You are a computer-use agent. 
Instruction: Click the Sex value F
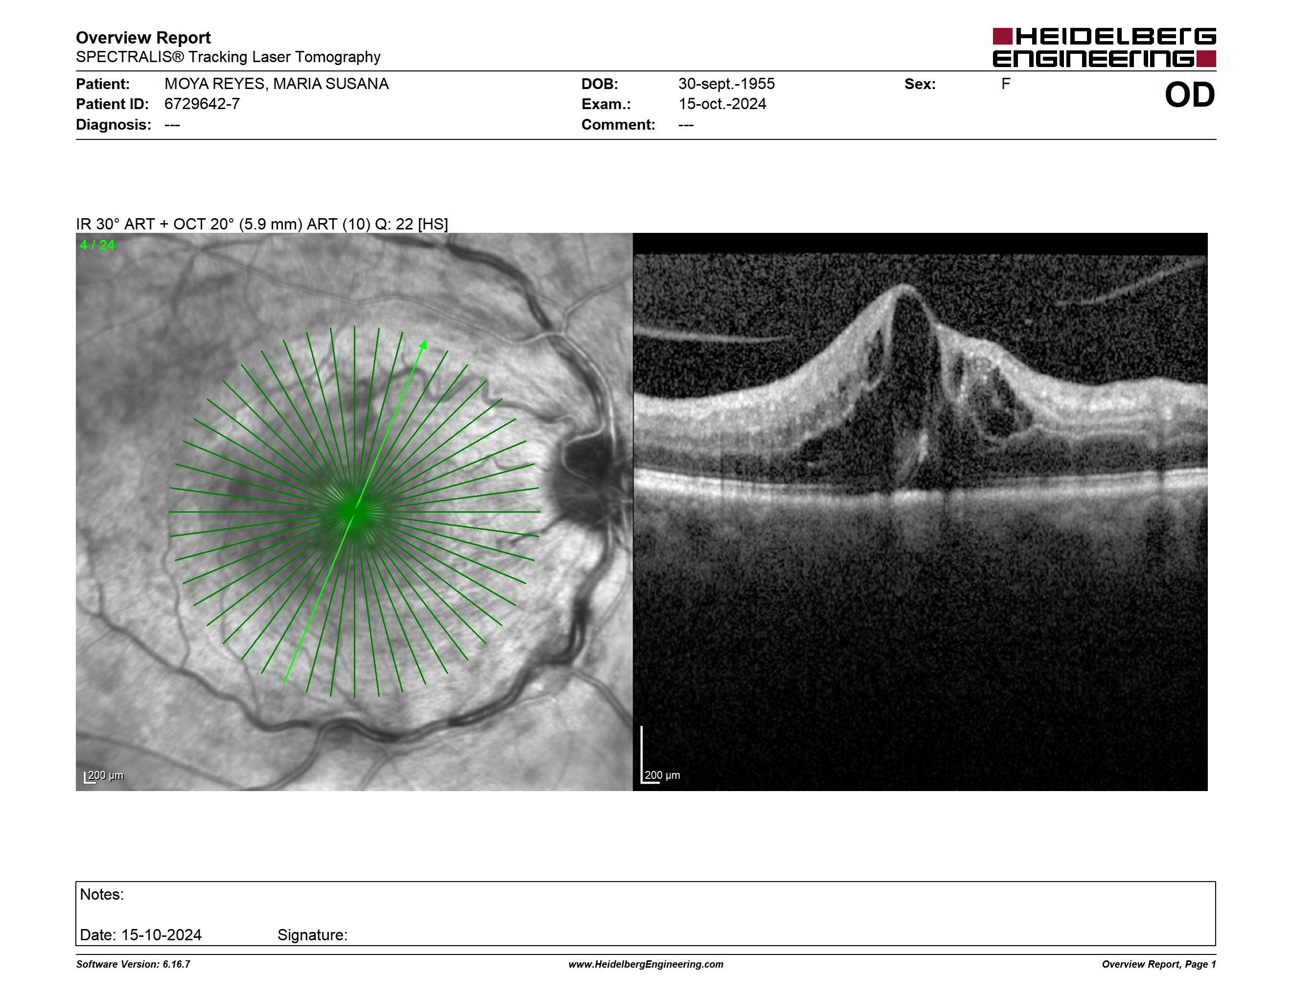point(1006,84)
